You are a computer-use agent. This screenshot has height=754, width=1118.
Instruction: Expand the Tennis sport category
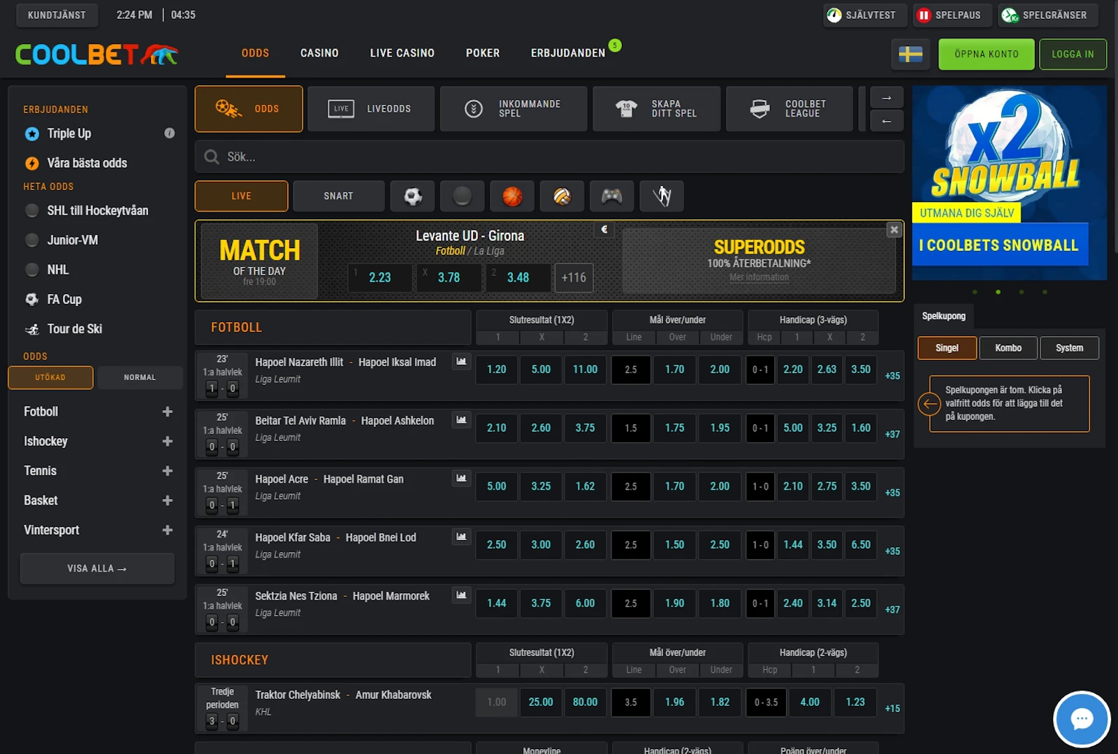167,471
